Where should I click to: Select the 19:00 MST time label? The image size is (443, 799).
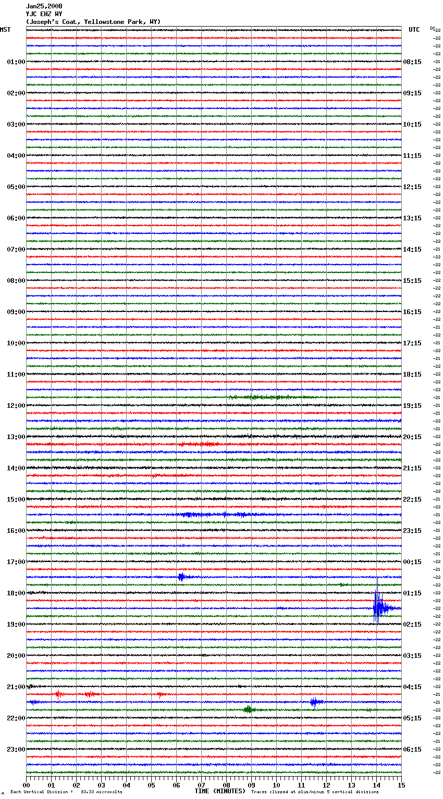click(x=16, y=625)
